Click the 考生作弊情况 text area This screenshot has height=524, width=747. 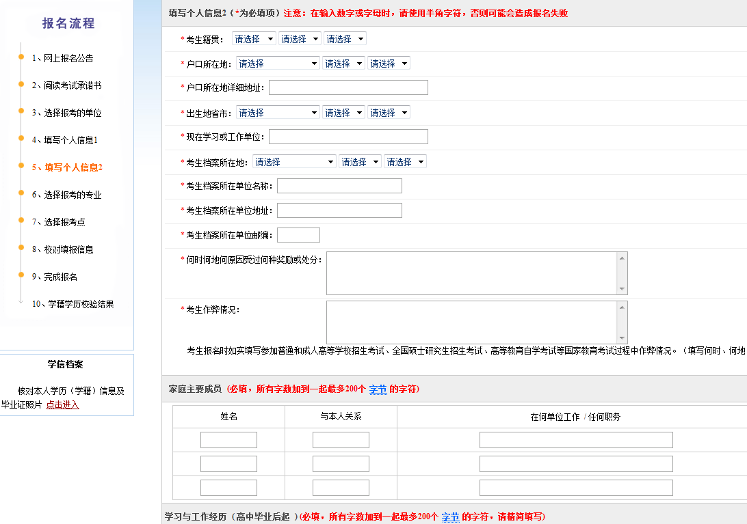[x=471, y=322]
